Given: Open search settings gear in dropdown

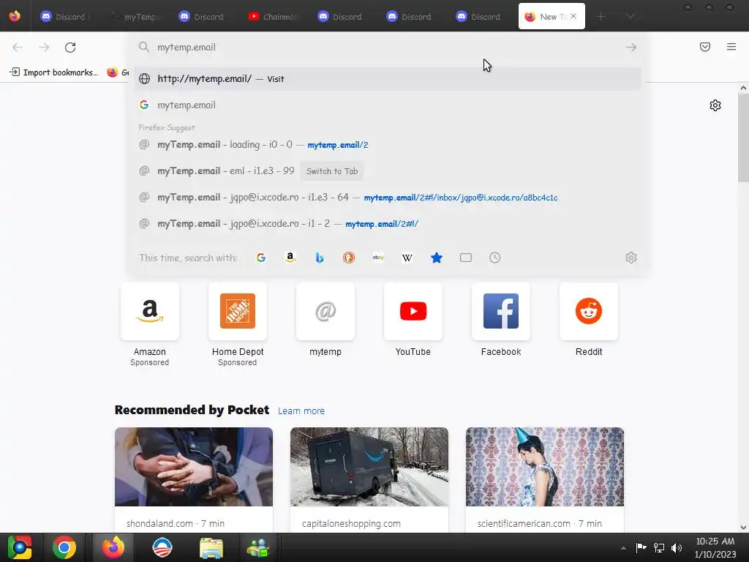Looking at the screenshot, I should [631, 258].
